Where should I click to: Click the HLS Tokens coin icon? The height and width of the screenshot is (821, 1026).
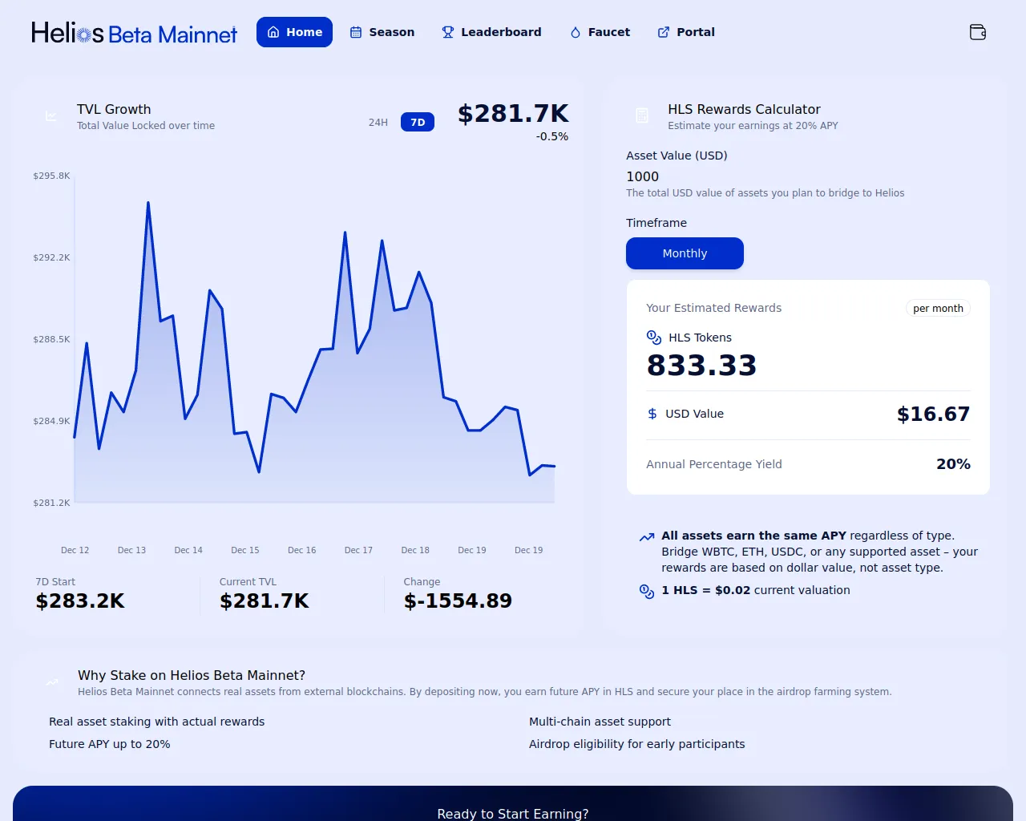pyautogui.click(x=654, y=338)
